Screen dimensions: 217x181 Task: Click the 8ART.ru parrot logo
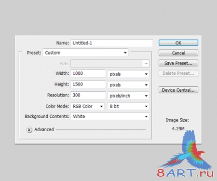(185, 154)
